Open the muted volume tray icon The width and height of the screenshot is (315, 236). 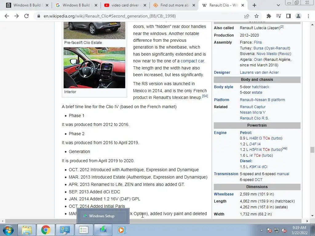tap(284, 230)
